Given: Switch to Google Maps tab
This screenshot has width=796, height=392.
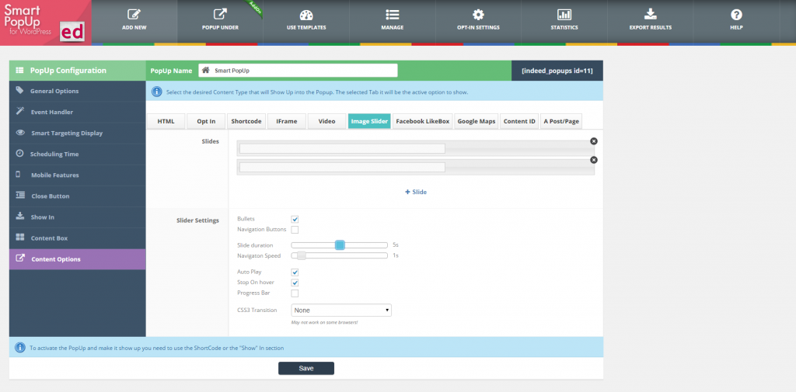Looking at the screenshot, I should click(x=477, y=121).
